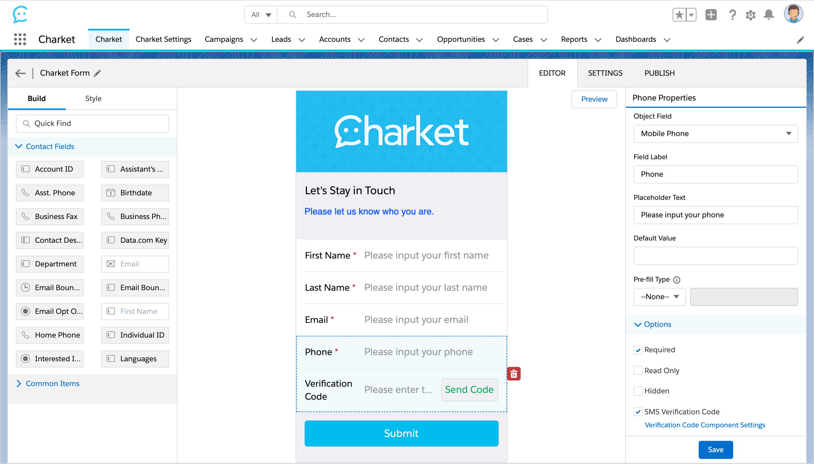Switch to the PUBLISH tab
Image resolution: width=814 pixels, height=464 pixels.
tap(659, 73)
